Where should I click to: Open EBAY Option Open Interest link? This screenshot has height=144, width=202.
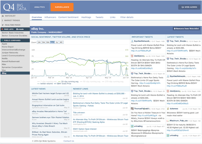coord(85,129)
